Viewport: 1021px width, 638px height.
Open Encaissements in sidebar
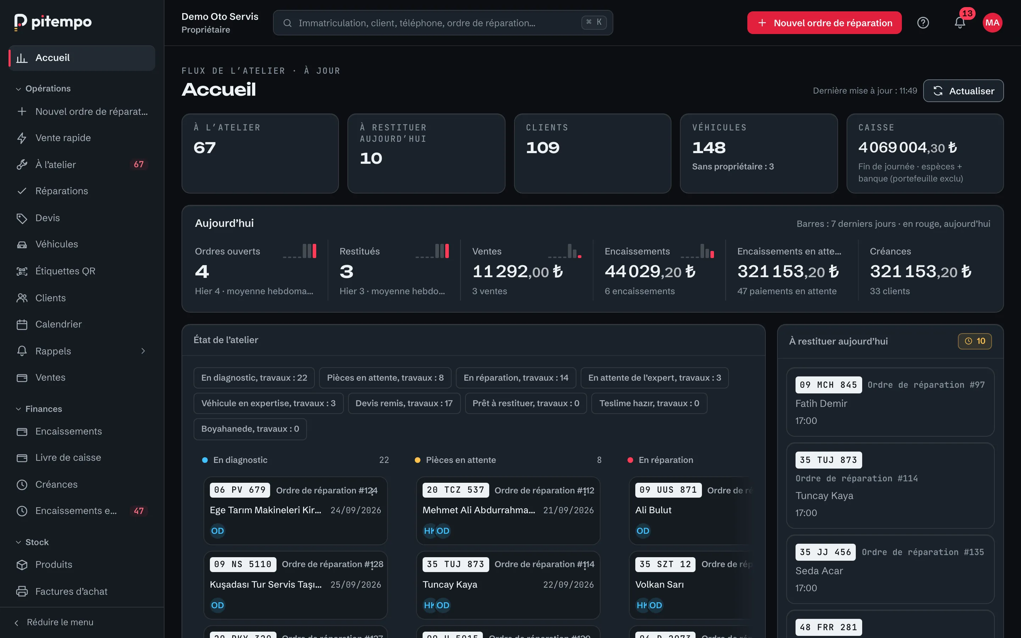pos(82,431)
